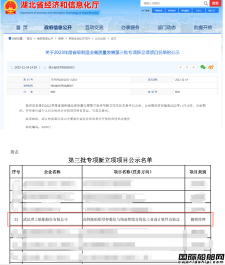Click the 项目类别 column header

(198, 172)
